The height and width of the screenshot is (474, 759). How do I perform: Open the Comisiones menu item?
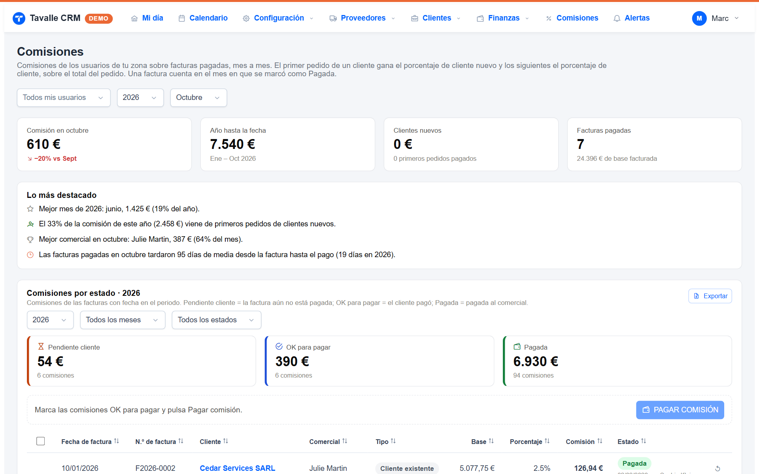click(572, 18)
